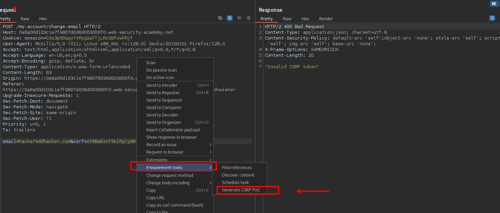Select the Response Hex tab
The image size is (500, 213).
click(x=305, y=19)
